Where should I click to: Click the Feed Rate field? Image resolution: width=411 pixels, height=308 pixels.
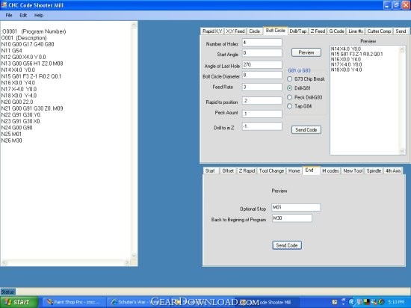click(262, 87)
